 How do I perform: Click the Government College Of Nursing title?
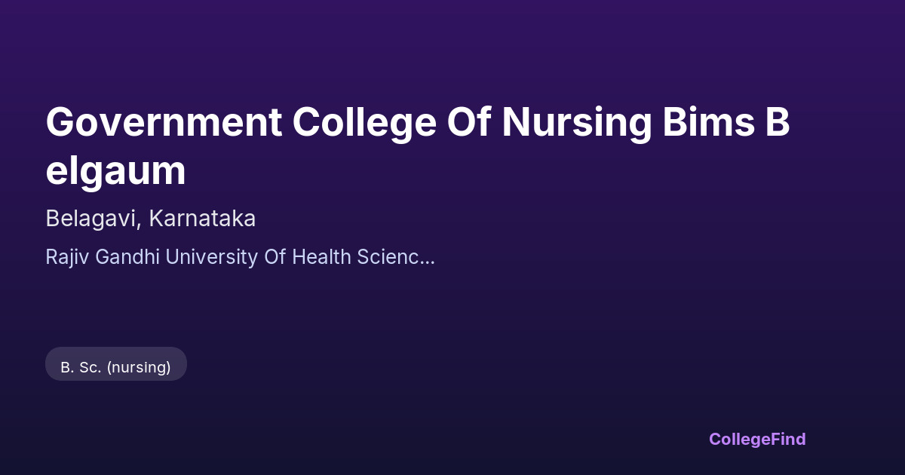(x=417, y=146)
